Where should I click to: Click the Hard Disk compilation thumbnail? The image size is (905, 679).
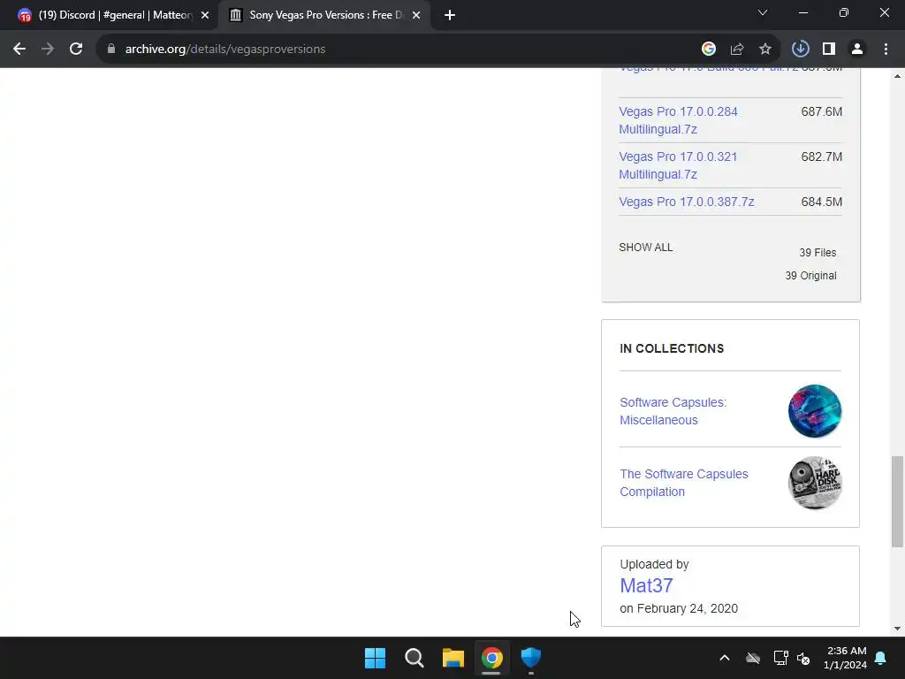(814, 483)
